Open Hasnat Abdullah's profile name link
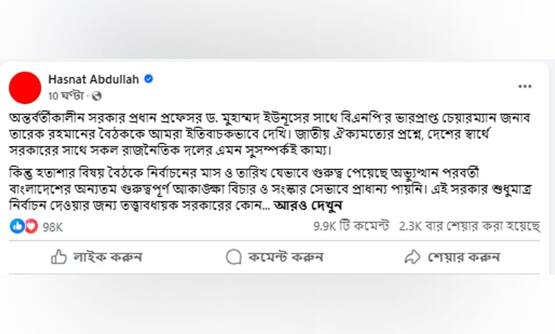This screenshot has height=334, width=555. pos(94,80)
